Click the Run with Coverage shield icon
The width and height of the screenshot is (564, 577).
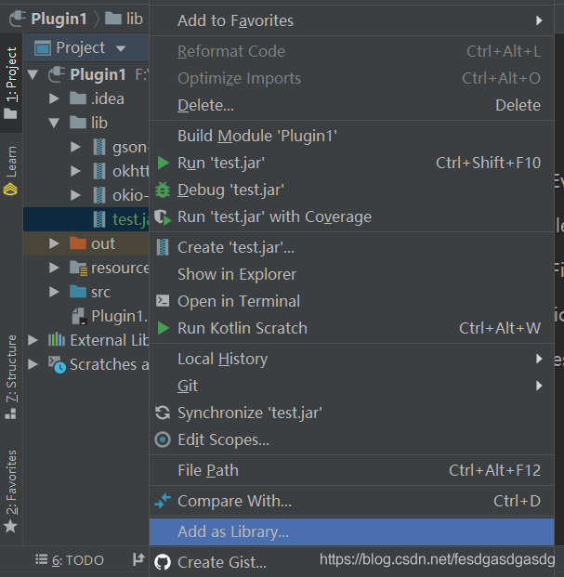pyautogui.click(x=163, y=216)
